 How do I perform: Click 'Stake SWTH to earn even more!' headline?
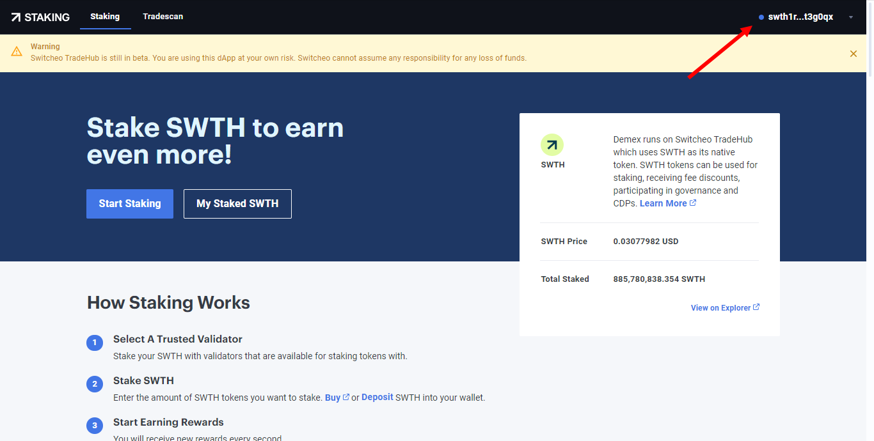point(215,141)
